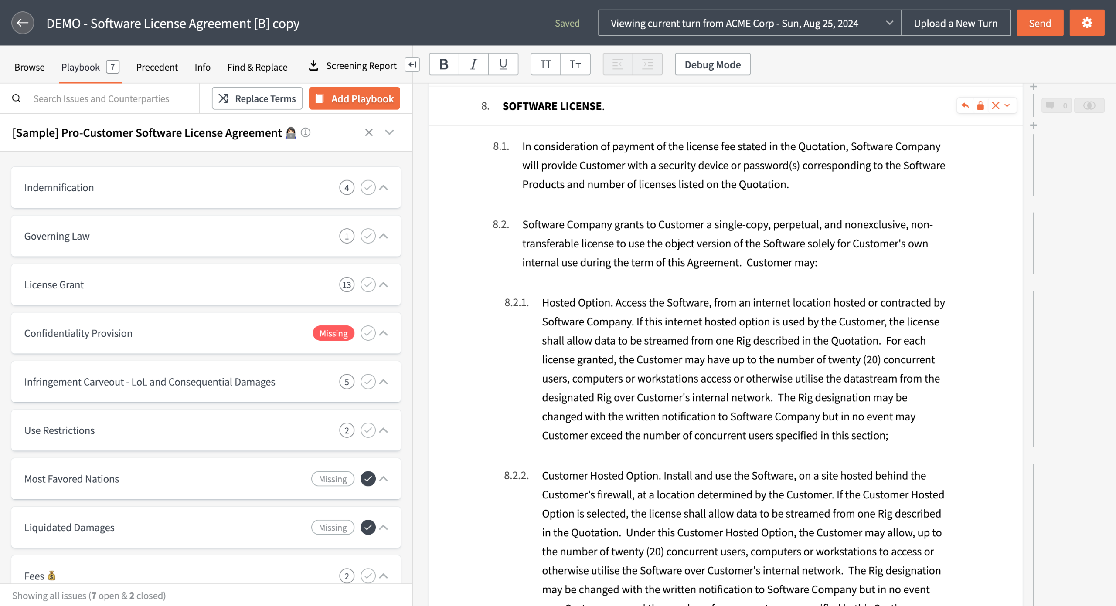Apply underline formatting
Screen dimensions: 1116x606
click(x=503, y=64)
